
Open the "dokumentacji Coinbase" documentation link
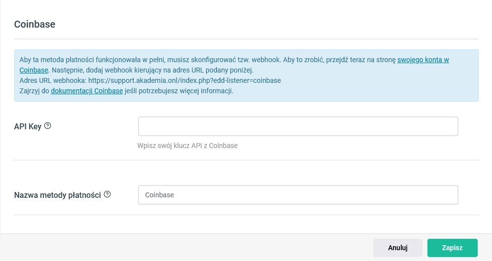click(x=87, y=91)
